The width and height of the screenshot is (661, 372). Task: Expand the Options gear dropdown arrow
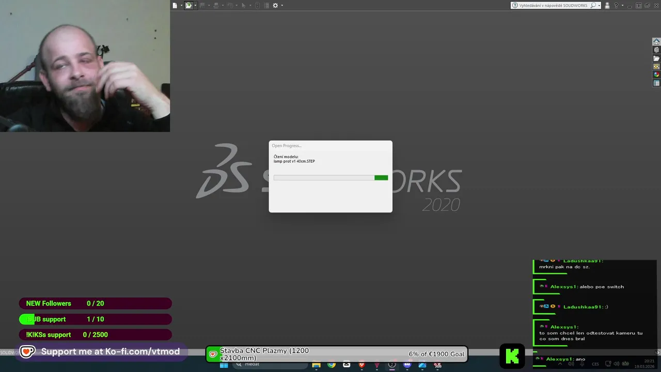pos(282,5)
